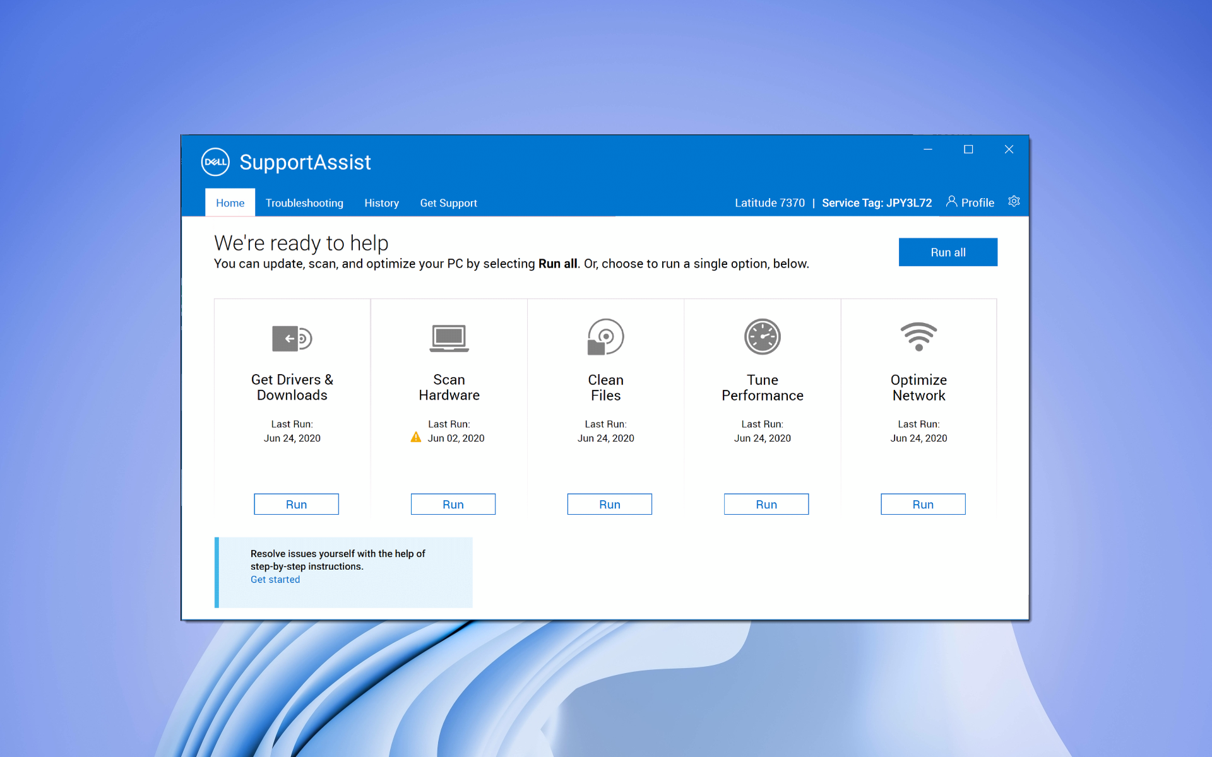1212x757 pixels.
Task: Run the Optimize Network option
Action: (923, 504)
